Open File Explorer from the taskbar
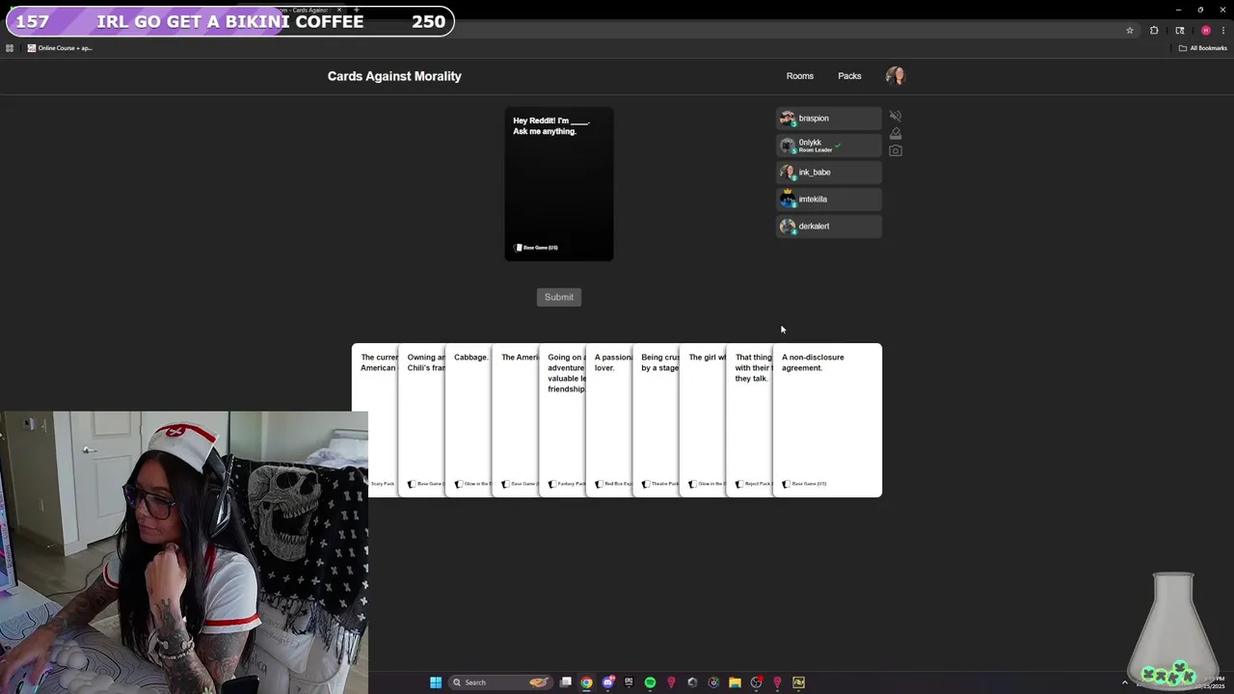Image resolution: width=1234 pixels, height=694 pixels. click(735, 682)
